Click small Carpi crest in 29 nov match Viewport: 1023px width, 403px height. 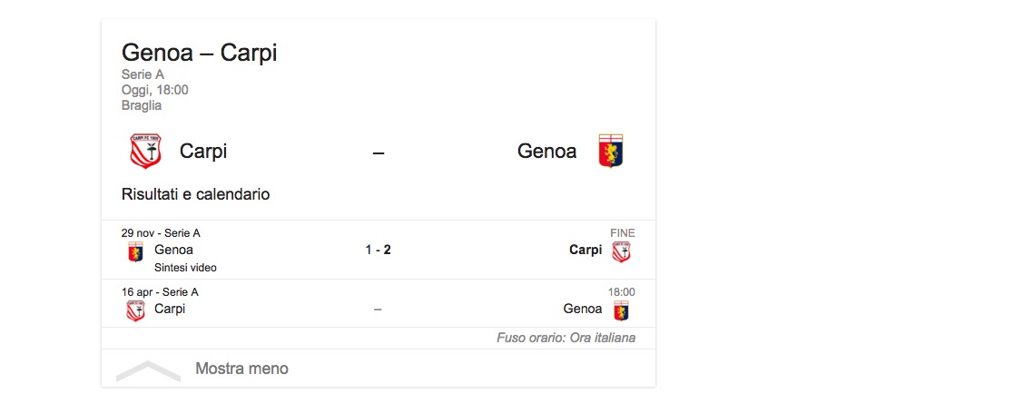point(621,251)
